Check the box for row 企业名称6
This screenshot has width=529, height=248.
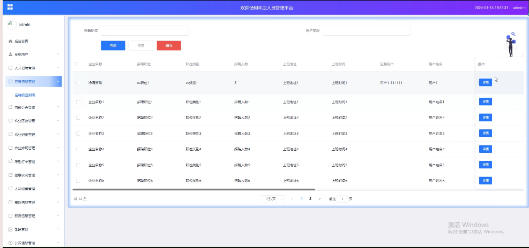[78, 181]
